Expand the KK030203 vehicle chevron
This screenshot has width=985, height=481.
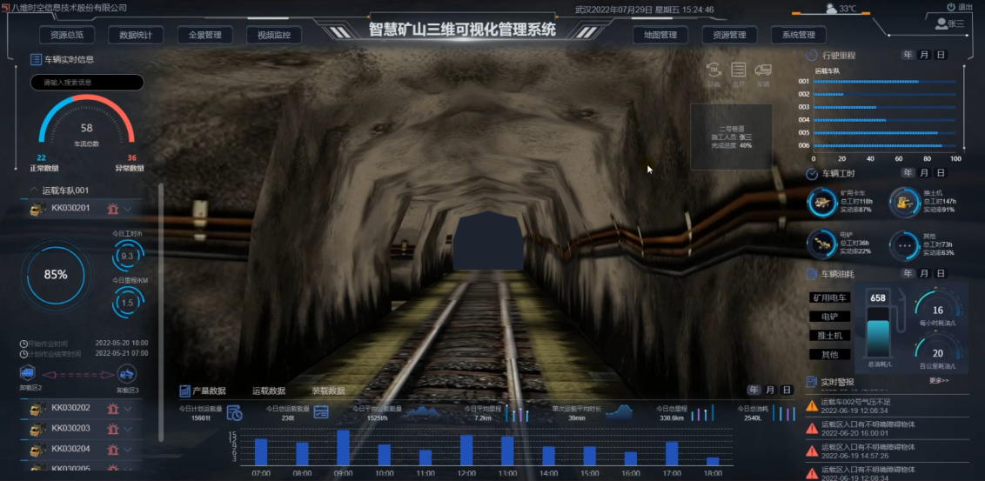point(128,429)
